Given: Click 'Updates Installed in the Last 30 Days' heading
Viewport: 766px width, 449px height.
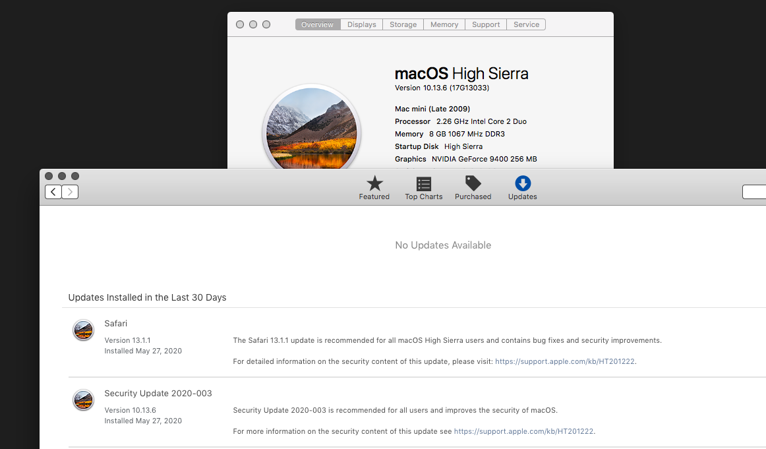Looking at the screenshot, I should coord(148,297).
